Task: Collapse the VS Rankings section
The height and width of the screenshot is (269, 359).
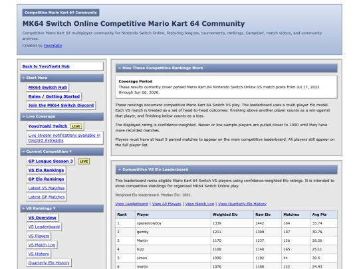Action: click(x=62, y=209)
